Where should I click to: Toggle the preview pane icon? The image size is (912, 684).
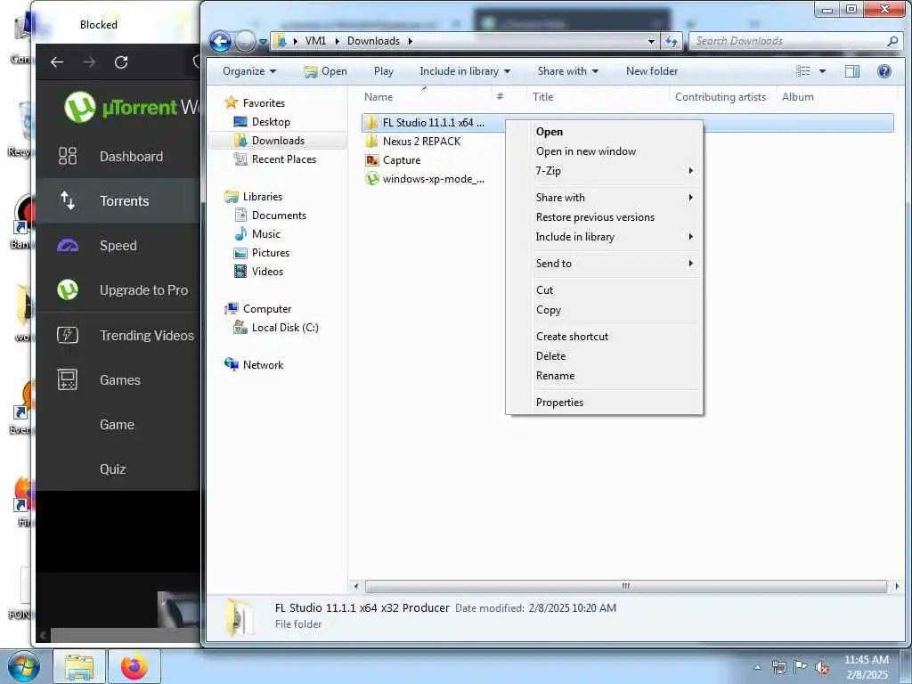(852, 71)
